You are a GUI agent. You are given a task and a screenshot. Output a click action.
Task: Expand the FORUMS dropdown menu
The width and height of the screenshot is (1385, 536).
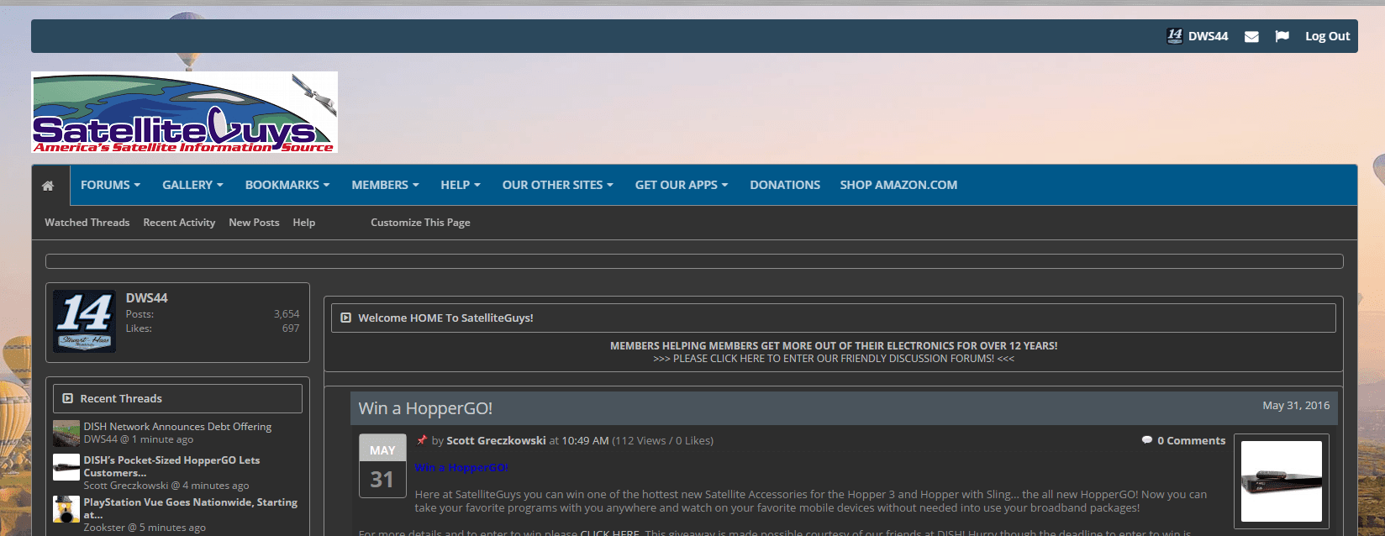tap(110, 185)
